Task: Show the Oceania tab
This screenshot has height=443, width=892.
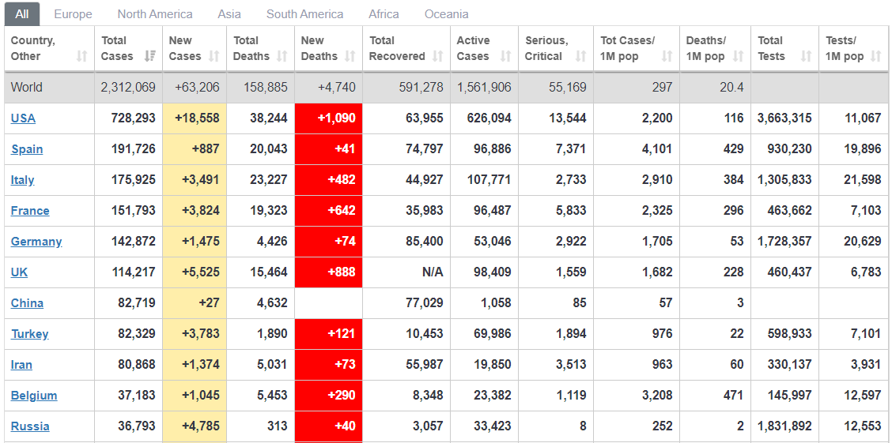Action: point(446,14)
